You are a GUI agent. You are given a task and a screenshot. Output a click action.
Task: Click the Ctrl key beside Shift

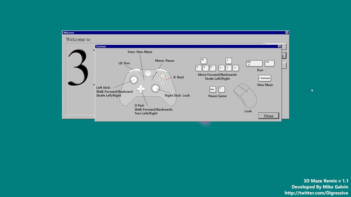(269, 63)
